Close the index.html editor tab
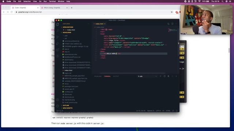 105,24
